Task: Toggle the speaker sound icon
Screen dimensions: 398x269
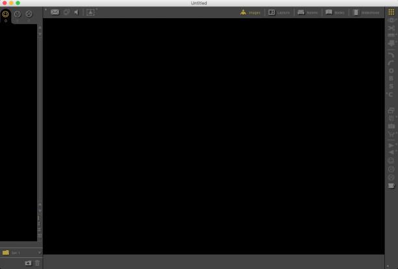Action: [x=76, y=12]
